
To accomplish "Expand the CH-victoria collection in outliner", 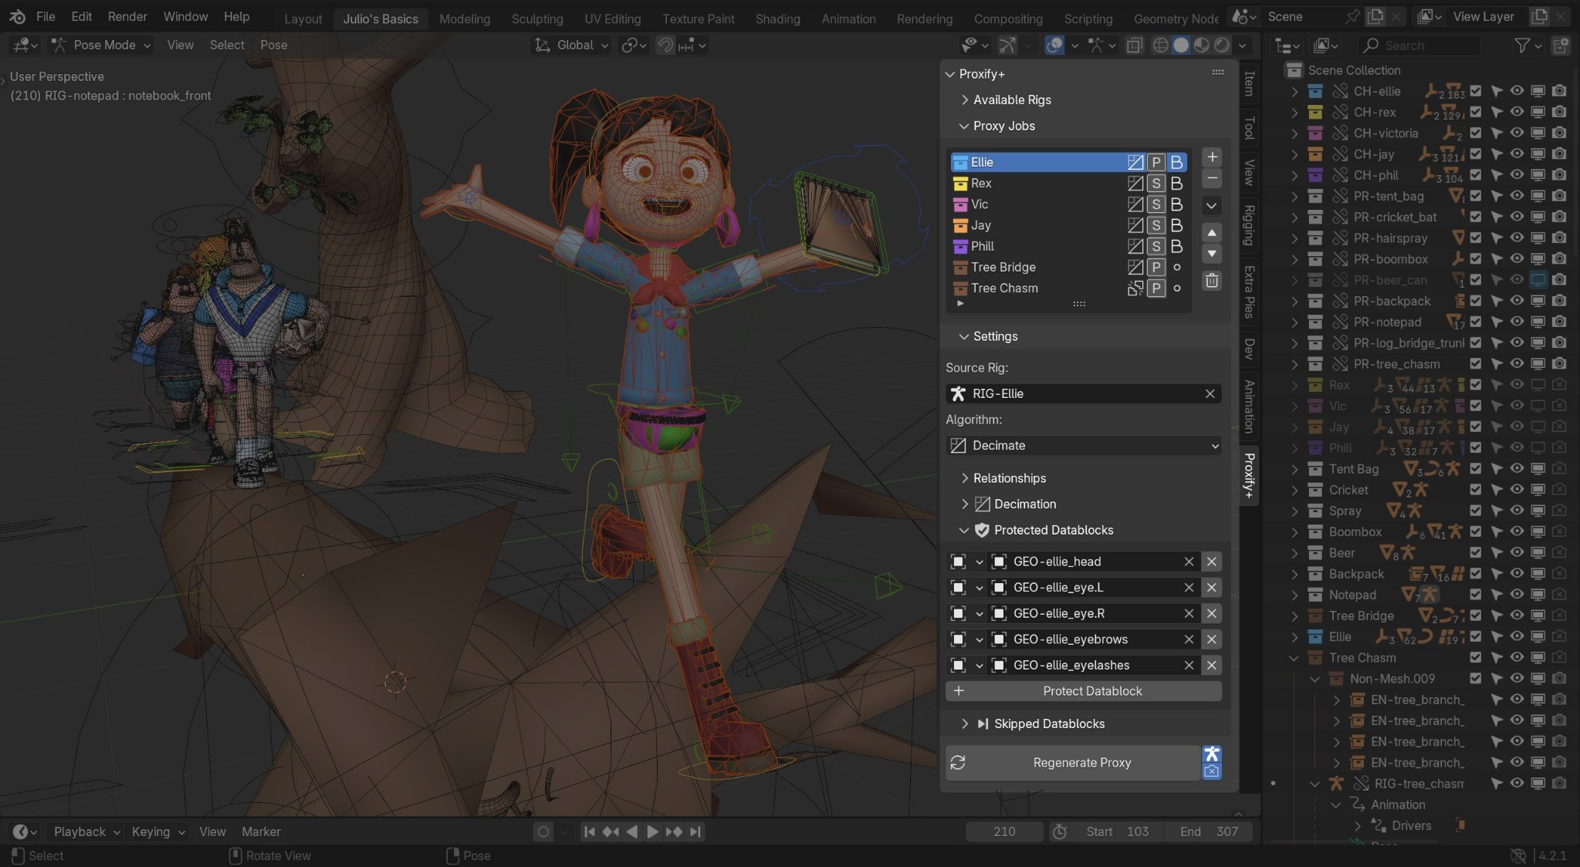I will (1294, 133).
